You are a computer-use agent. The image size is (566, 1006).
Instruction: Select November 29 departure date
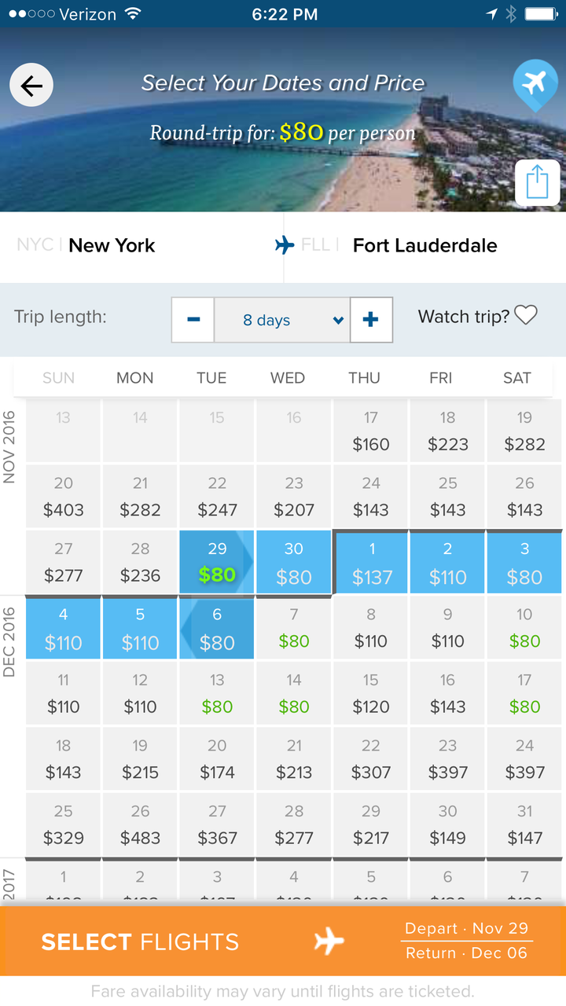[x=217, y=562]
